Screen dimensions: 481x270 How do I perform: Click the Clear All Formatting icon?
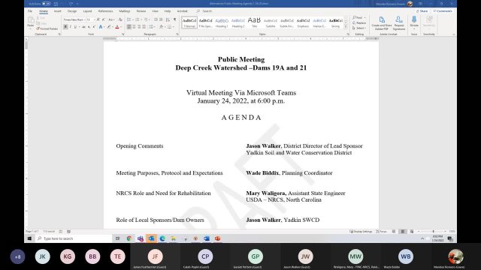120,19
